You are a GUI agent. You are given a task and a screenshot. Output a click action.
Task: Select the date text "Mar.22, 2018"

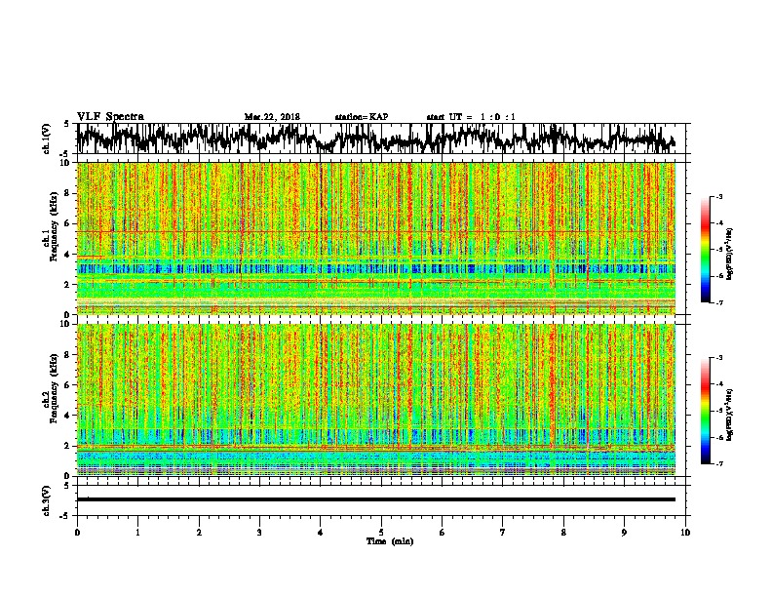click(272, 117)
